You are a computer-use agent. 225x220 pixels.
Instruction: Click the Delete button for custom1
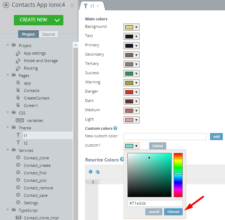(158, 146)
